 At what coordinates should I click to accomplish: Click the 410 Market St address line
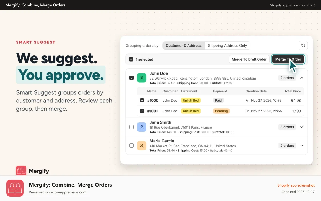pyautogui.click(x=193, y=146)
